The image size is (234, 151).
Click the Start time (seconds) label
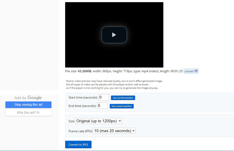[x=83, y=97]
